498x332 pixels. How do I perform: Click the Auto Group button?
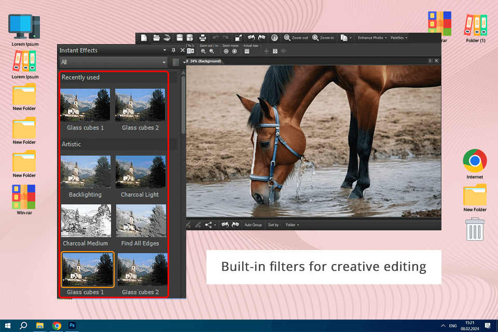point(253,225)
